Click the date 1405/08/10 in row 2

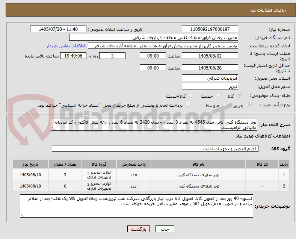click(x=30, y=186)
